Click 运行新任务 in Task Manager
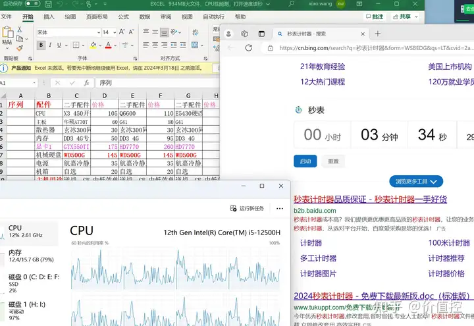Viewport: 474px width, 326px height. click(247, 208)
